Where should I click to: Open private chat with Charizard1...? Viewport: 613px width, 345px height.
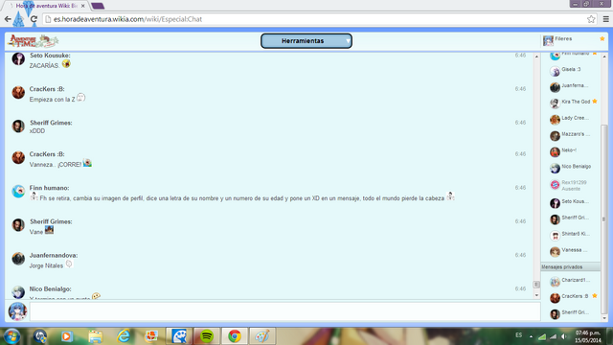click(x=571, y=281)
